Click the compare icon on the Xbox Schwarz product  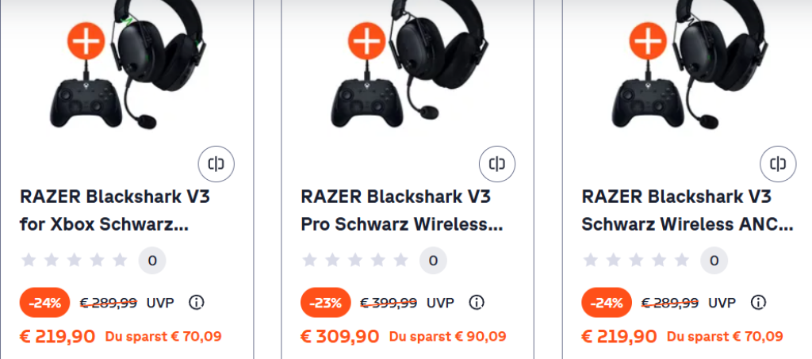coord(216,165)
